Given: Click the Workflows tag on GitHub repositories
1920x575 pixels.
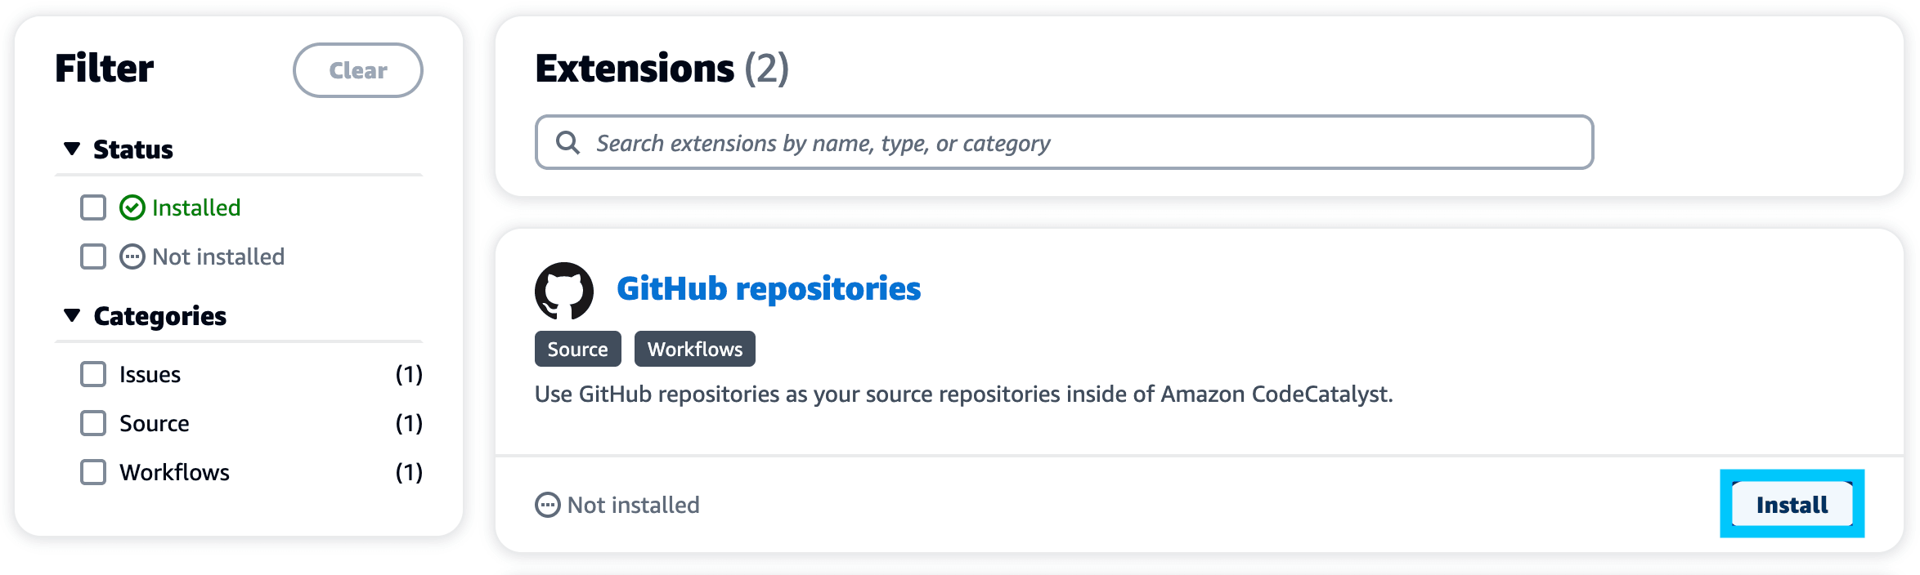Looking at the screenshot, I should click(694, 350).
